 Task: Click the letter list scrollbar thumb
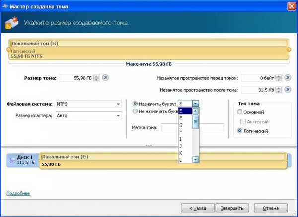coord(196,122)
